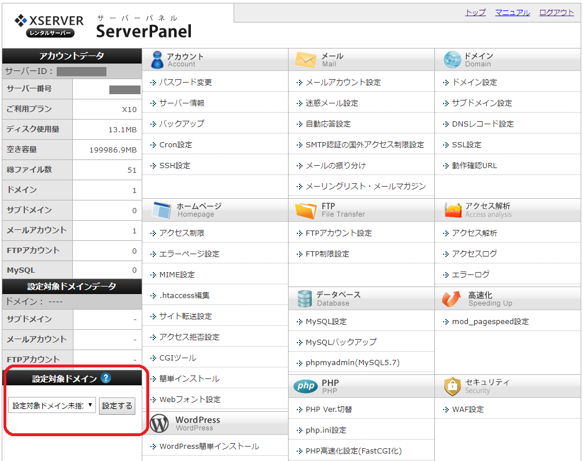Open CGIツール
Screen dimensions: 583x461
point(178,358)
